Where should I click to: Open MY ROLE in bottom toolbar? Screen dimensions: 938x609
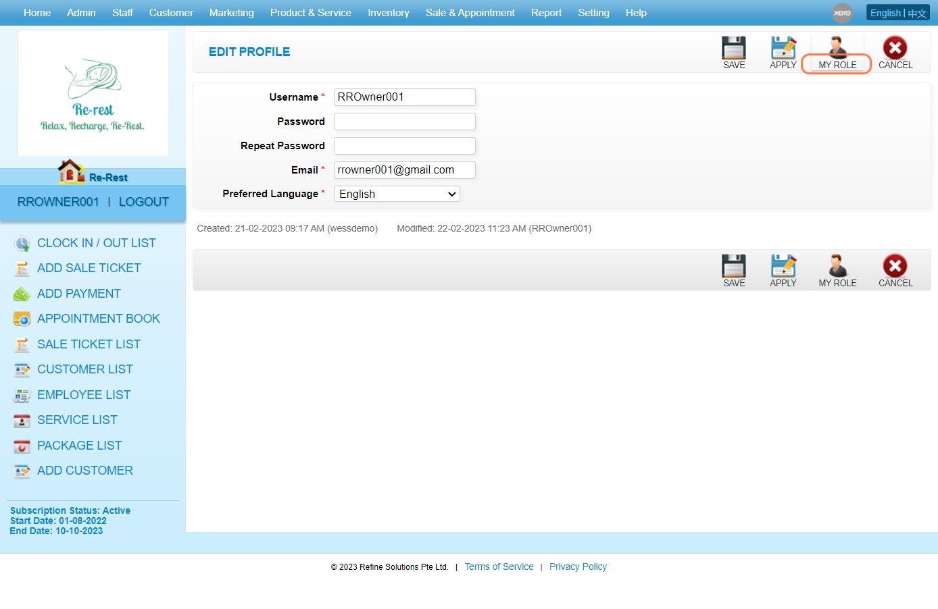(837, 271)
